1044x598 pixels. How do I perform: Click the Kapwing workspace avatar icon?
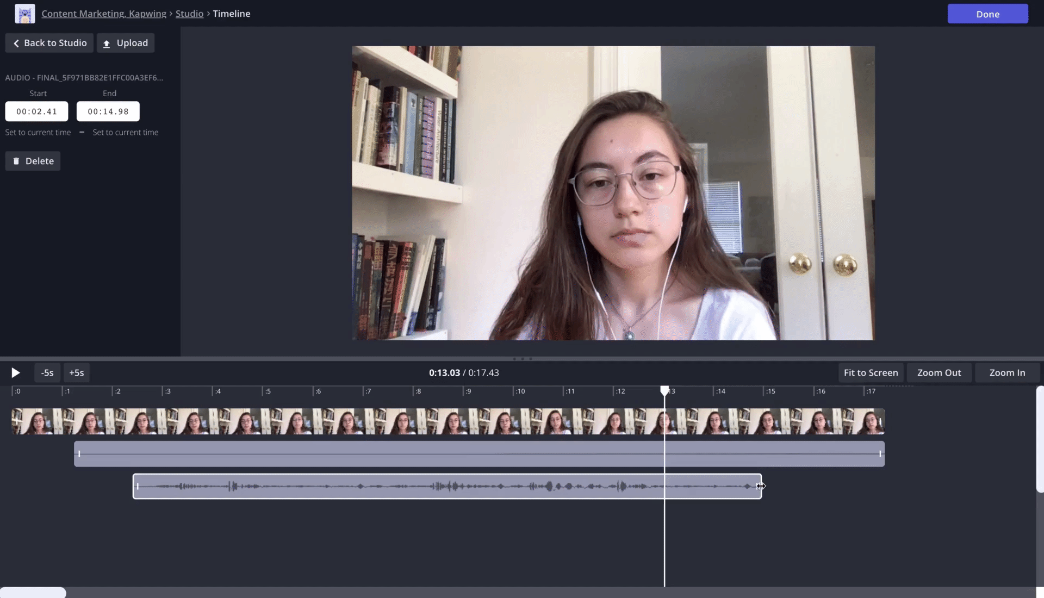click(24, 14)
